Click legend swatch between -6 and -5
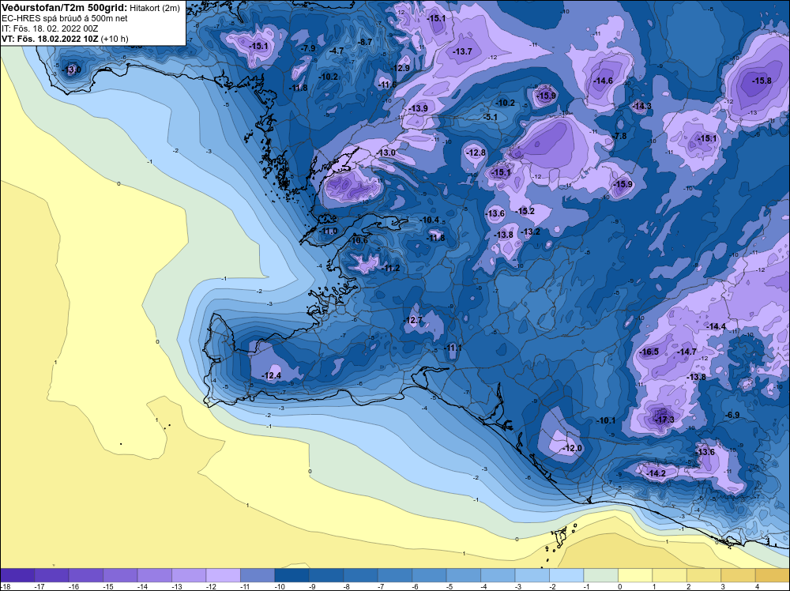Screen dimensions: 790x591 (x=429, y=575)
